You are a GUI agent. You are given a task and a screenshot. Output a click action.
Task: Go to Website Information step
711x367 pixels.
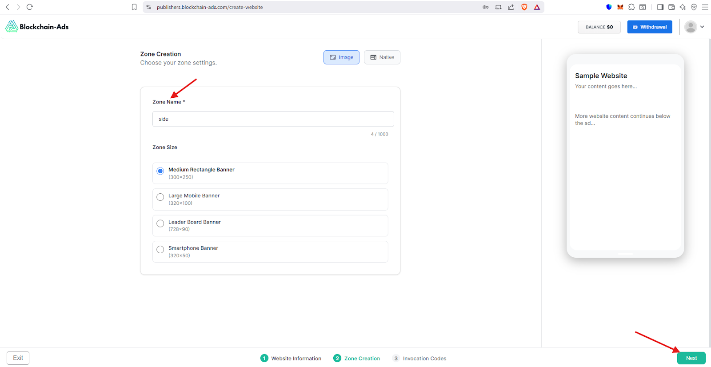coord(291,358)
